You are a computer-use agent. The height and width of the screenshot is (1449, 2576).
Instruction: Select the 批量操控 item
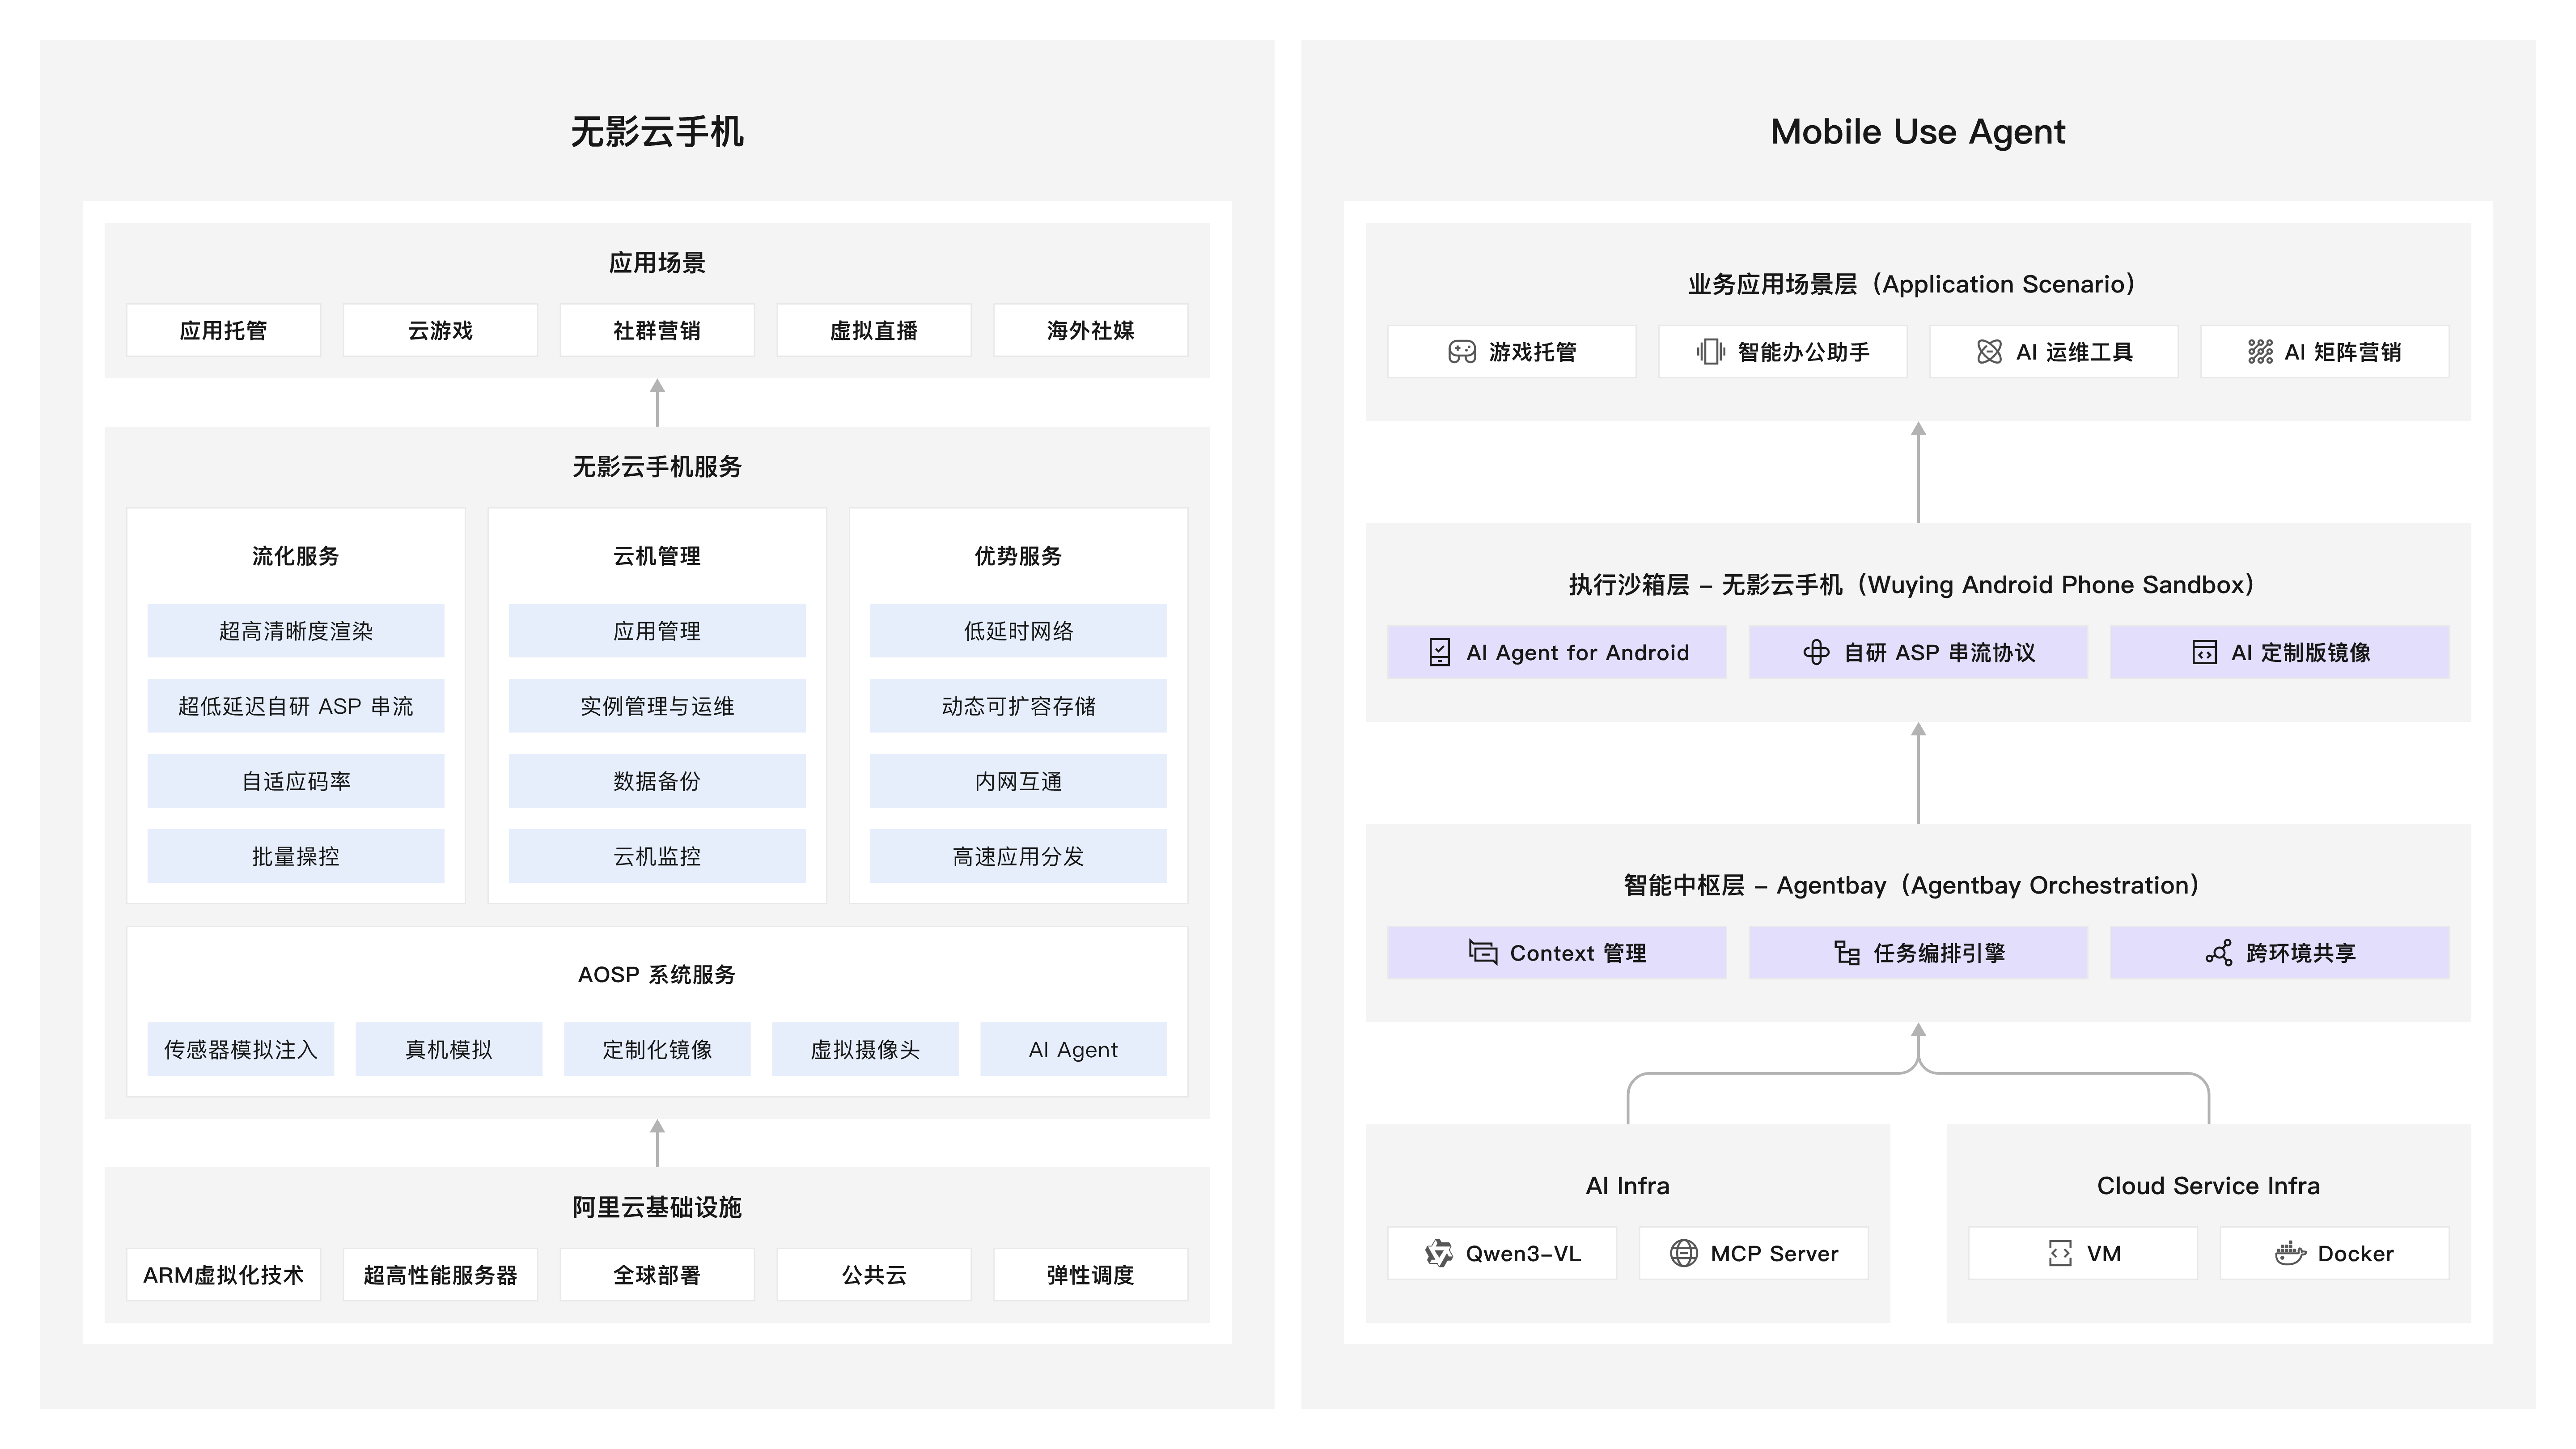pos(296,856)
